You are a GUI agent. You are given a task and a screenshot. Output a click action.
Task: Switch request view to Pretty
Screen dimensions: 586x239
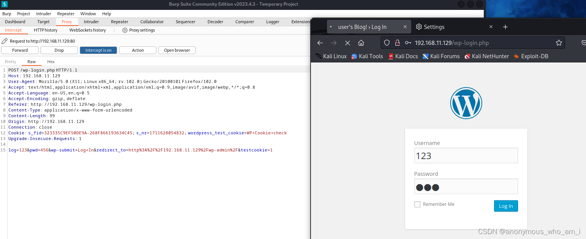(11, 62)
